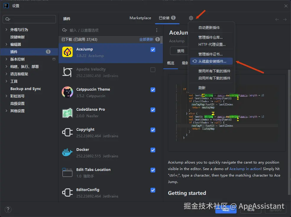Choose 管理插件证书... menu item
Viewport: 291px width, 217px height.
[x=211, y=54]
